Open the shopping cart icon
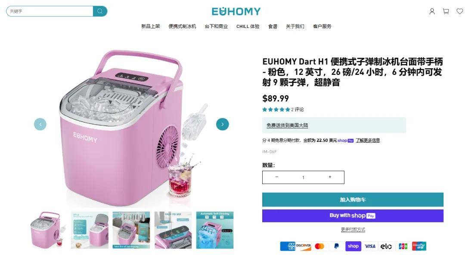 point(446,12)
